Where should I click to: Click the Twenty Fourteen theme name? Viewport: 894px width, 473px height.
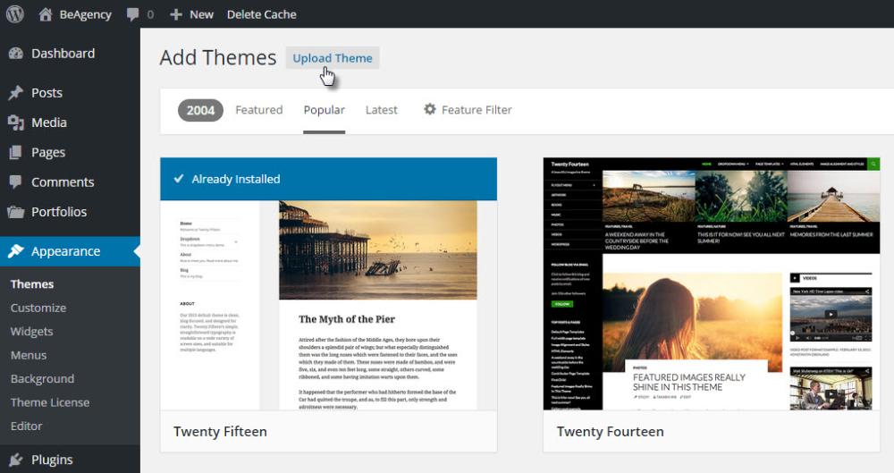610,432
